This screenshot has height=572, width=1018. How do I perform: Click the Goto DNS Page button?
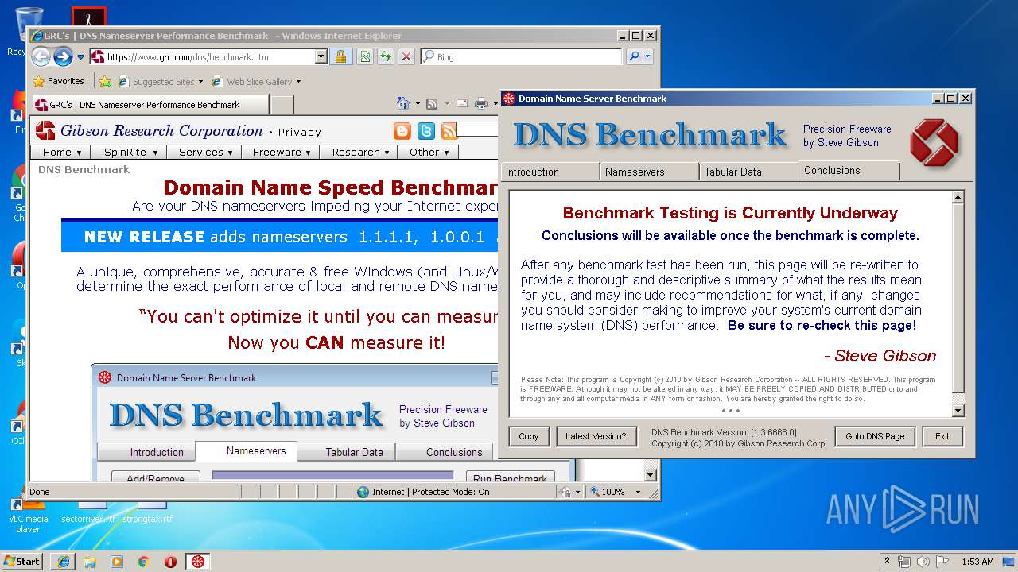click(875, 436)
